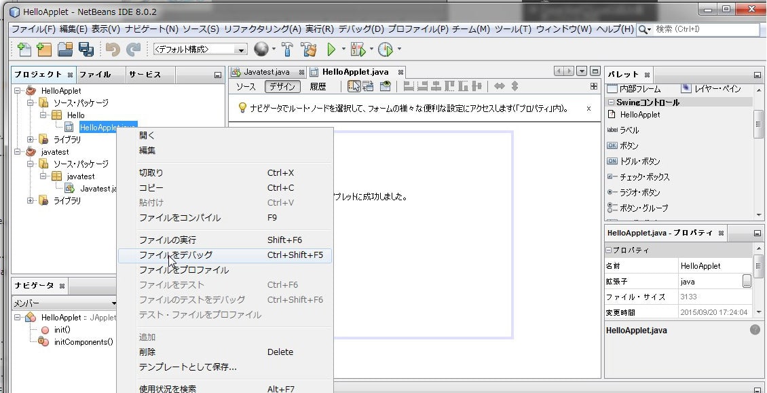Open the editor document list dropdown
Screen dimensions: 767x393
click(582, 71)
